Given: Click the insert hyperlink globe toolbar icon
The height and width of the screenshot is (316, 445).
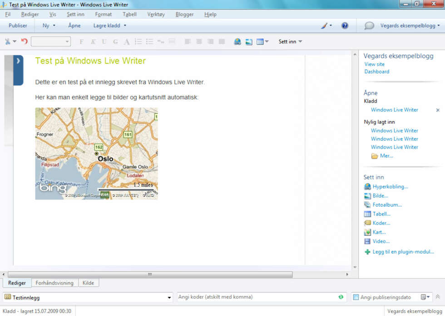Looking at the screenshot, I should [237, 42].
